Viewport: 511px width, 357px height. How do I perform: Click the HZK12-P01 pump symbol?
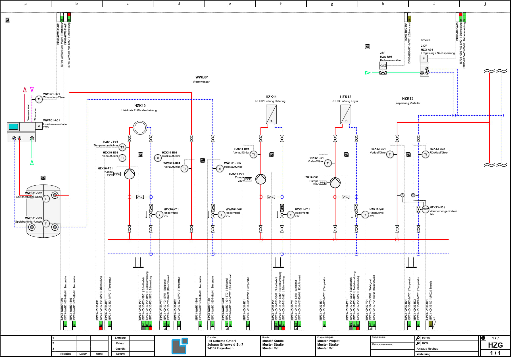pos(335,183)
